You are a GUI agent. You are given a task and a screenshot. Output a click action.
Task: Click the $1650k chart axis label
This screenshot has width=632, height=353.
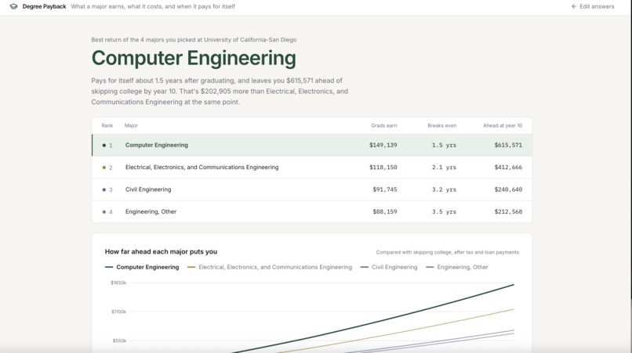click(118, 283)
